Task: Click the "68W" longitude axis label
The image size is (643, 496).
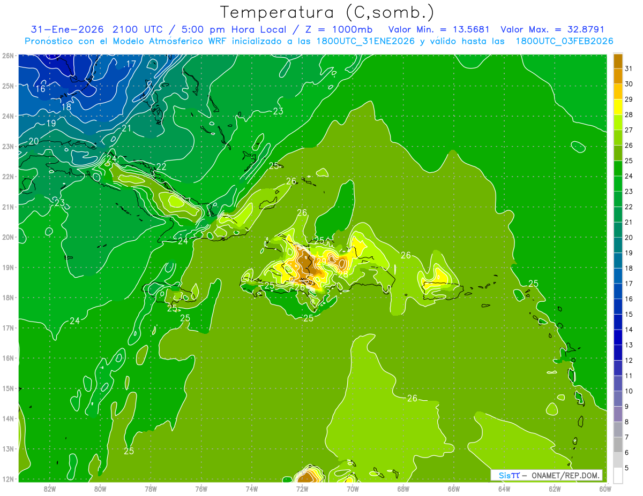Action: pos(403,489)
